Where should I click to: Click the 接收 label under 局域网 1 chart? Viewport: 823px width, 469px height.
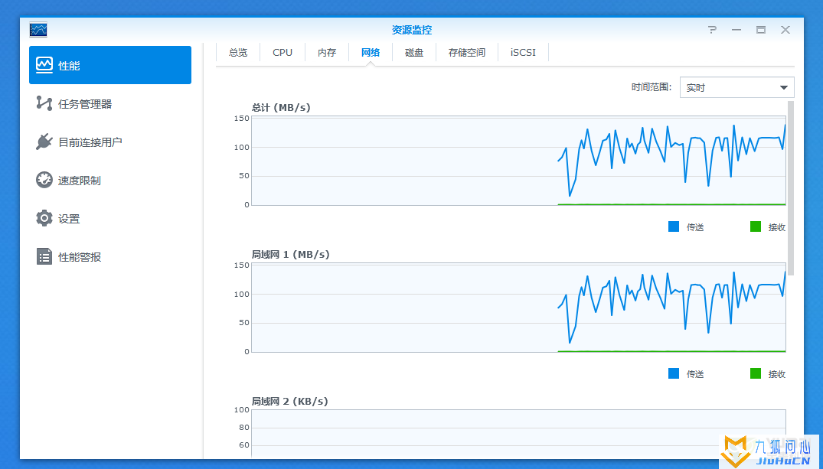[777, 374]
